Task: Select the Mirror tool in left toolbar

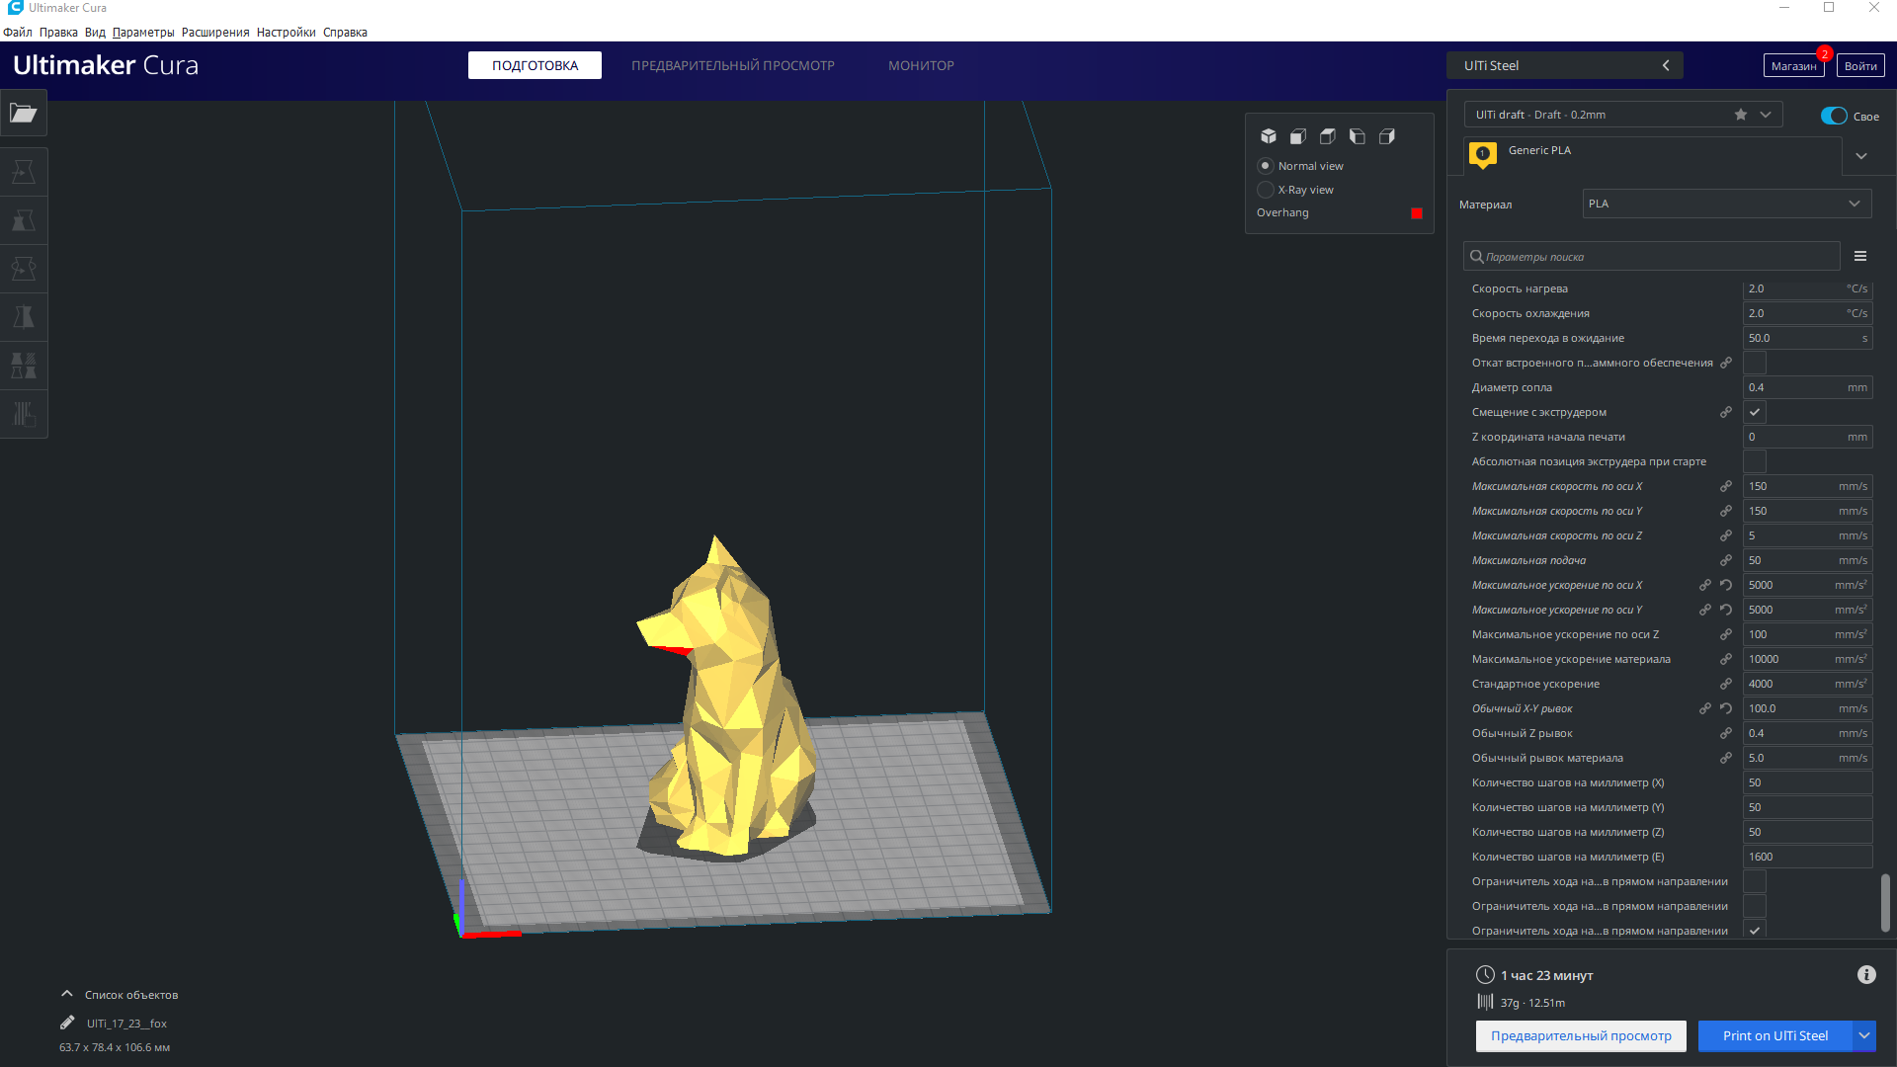Action: [24, 317]
